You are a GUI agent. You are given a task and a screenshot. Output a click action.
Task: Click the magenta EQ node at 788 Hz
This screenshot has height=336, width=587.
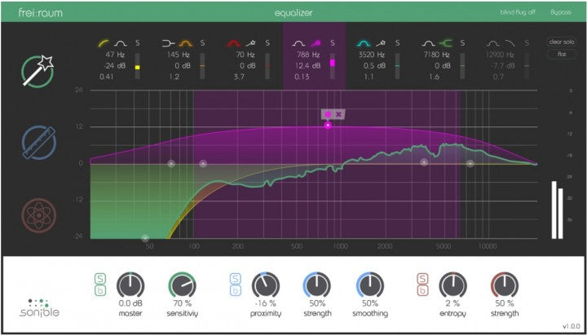(328, 126)
